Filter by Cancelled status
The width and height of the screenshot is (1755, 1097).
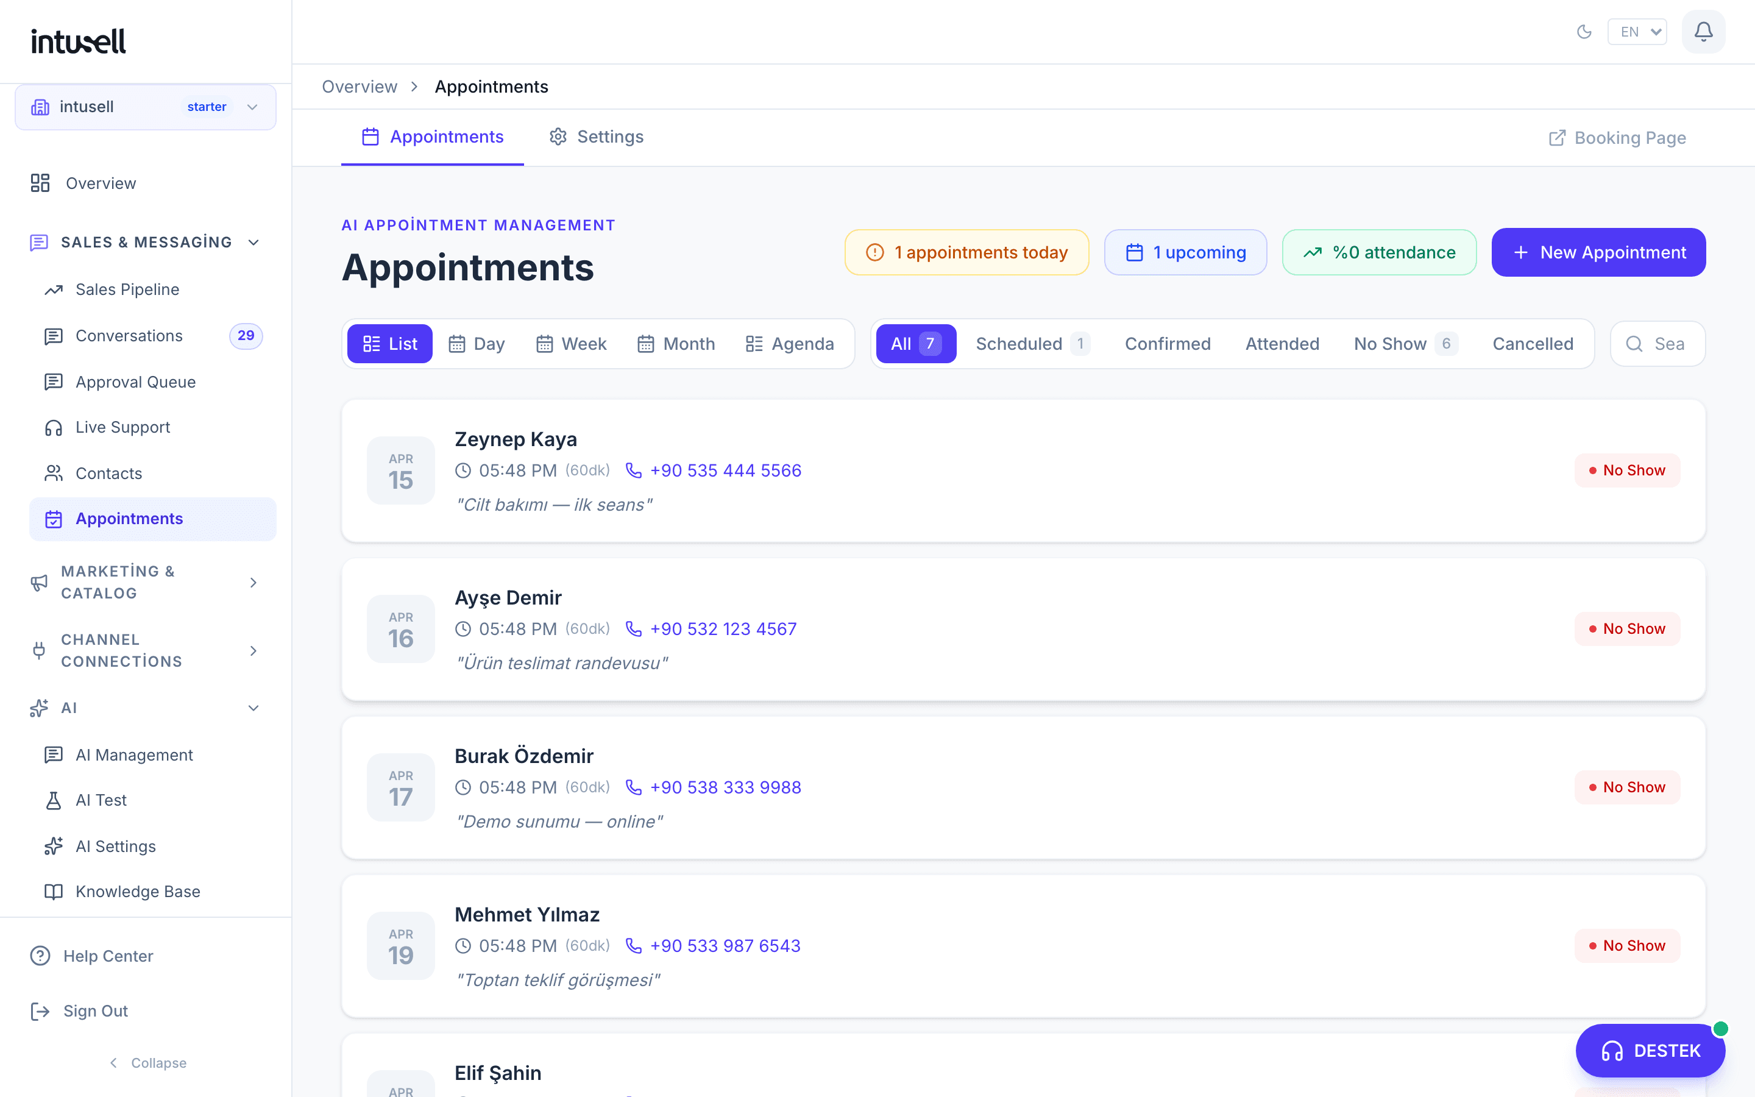[1533, 344]
